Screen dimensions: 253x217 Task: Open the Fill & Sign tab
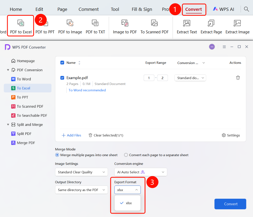pyautogui.click(x=142, y=9)
